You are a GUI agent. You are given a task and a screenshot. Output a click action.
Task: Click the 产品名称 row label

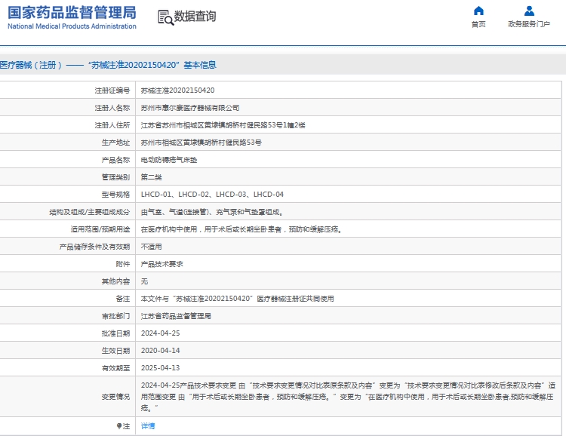[115, 160]
